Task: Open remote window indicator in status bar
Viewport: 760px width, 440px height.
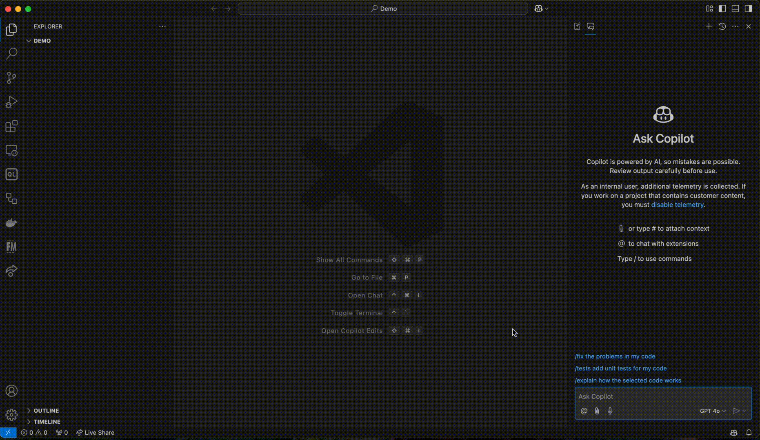Action: (8, 433)
